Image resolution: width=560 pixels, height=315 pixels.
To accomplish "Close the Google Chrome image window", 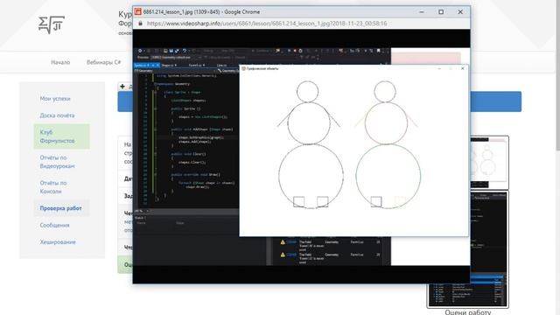I will coord(460,11).
